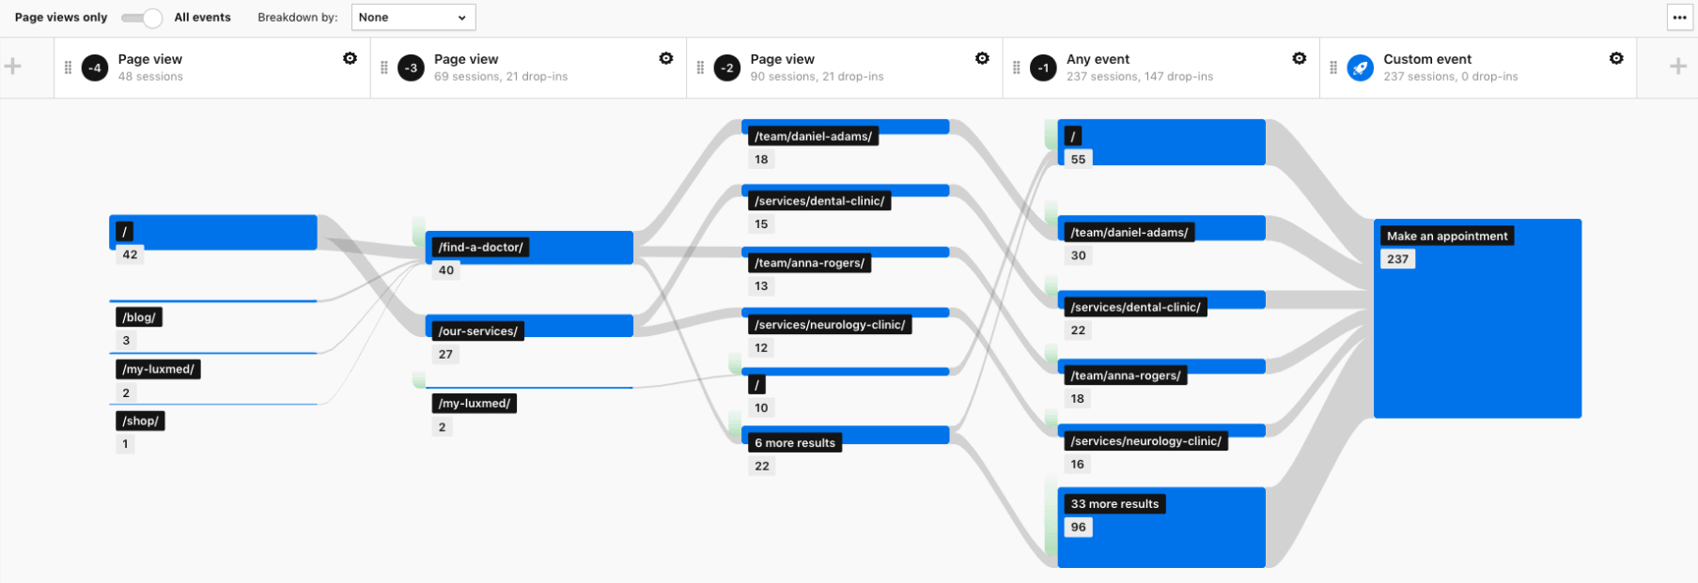
Task: Select the Page views only label
Action: 61,18
